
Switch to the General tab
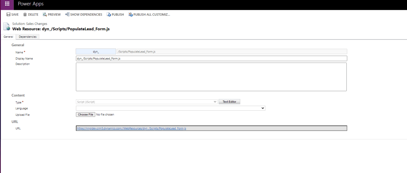point(8,37)
